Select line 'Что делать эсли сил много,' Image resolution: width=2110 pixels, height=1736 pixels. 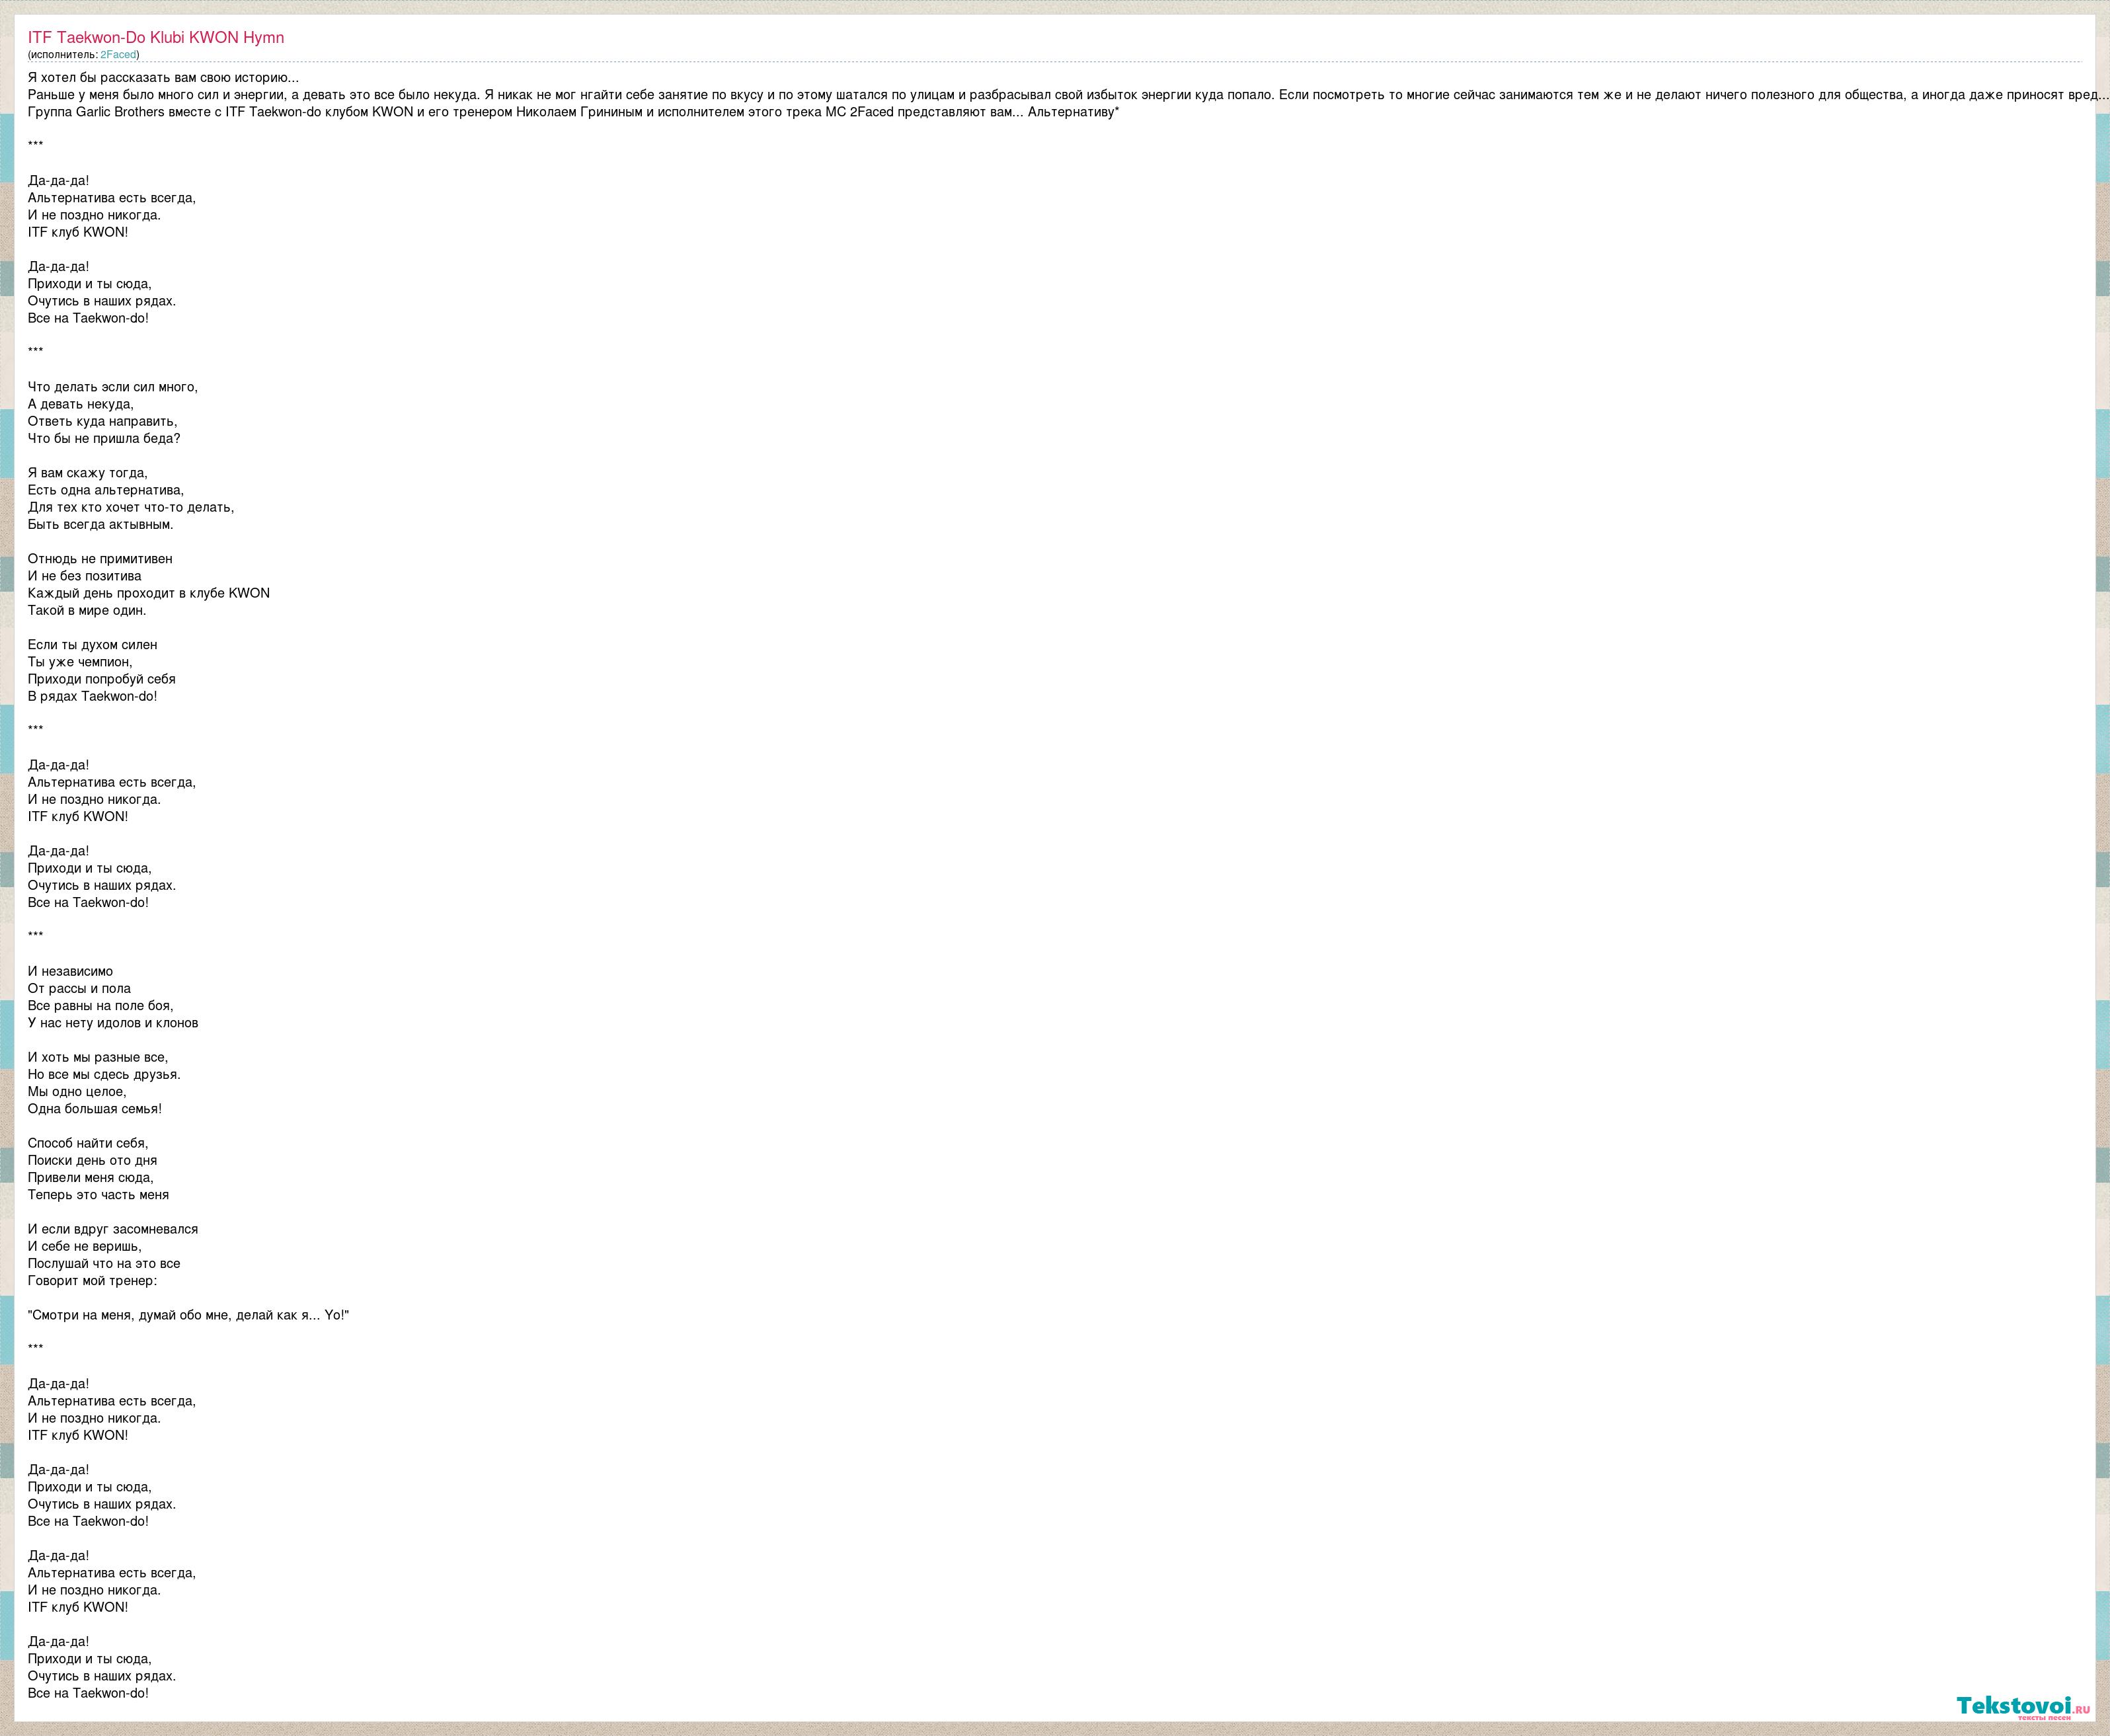(x=113, y=387)
